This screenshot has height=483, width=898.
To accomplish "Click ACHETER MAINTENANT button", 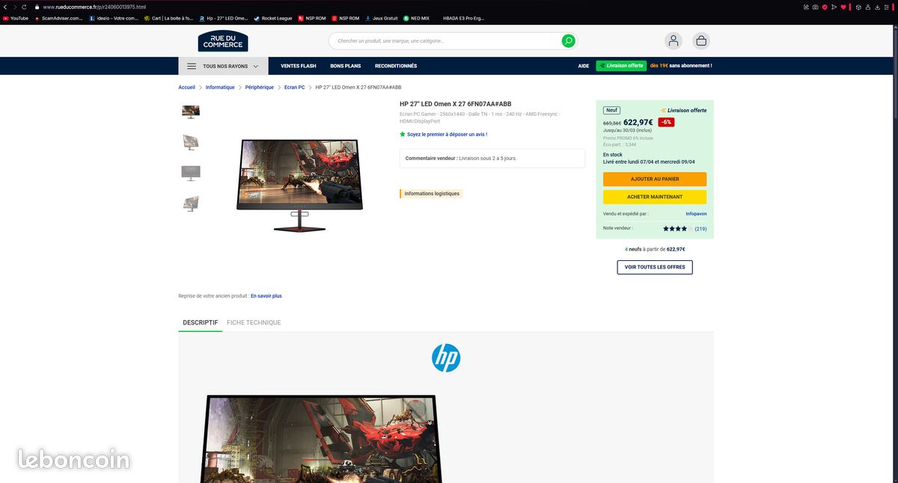I will [655, 197].
